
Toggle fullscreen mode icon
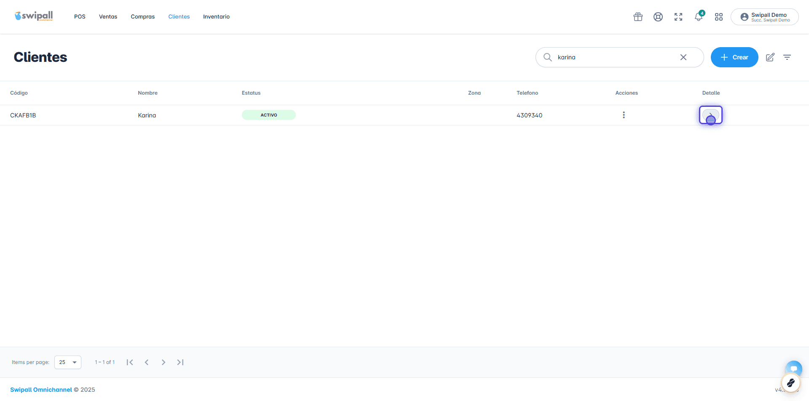(x=678, y=17)
